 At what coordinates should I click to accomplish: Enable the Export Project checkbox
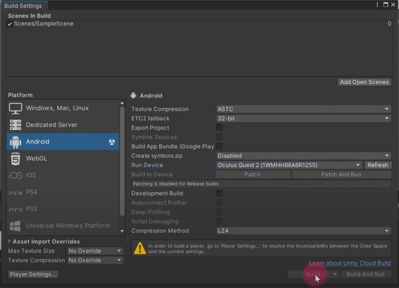[219, 128]
